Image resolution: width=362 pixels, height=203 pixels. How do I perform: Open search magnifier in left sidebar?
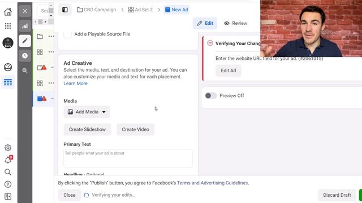8,172
